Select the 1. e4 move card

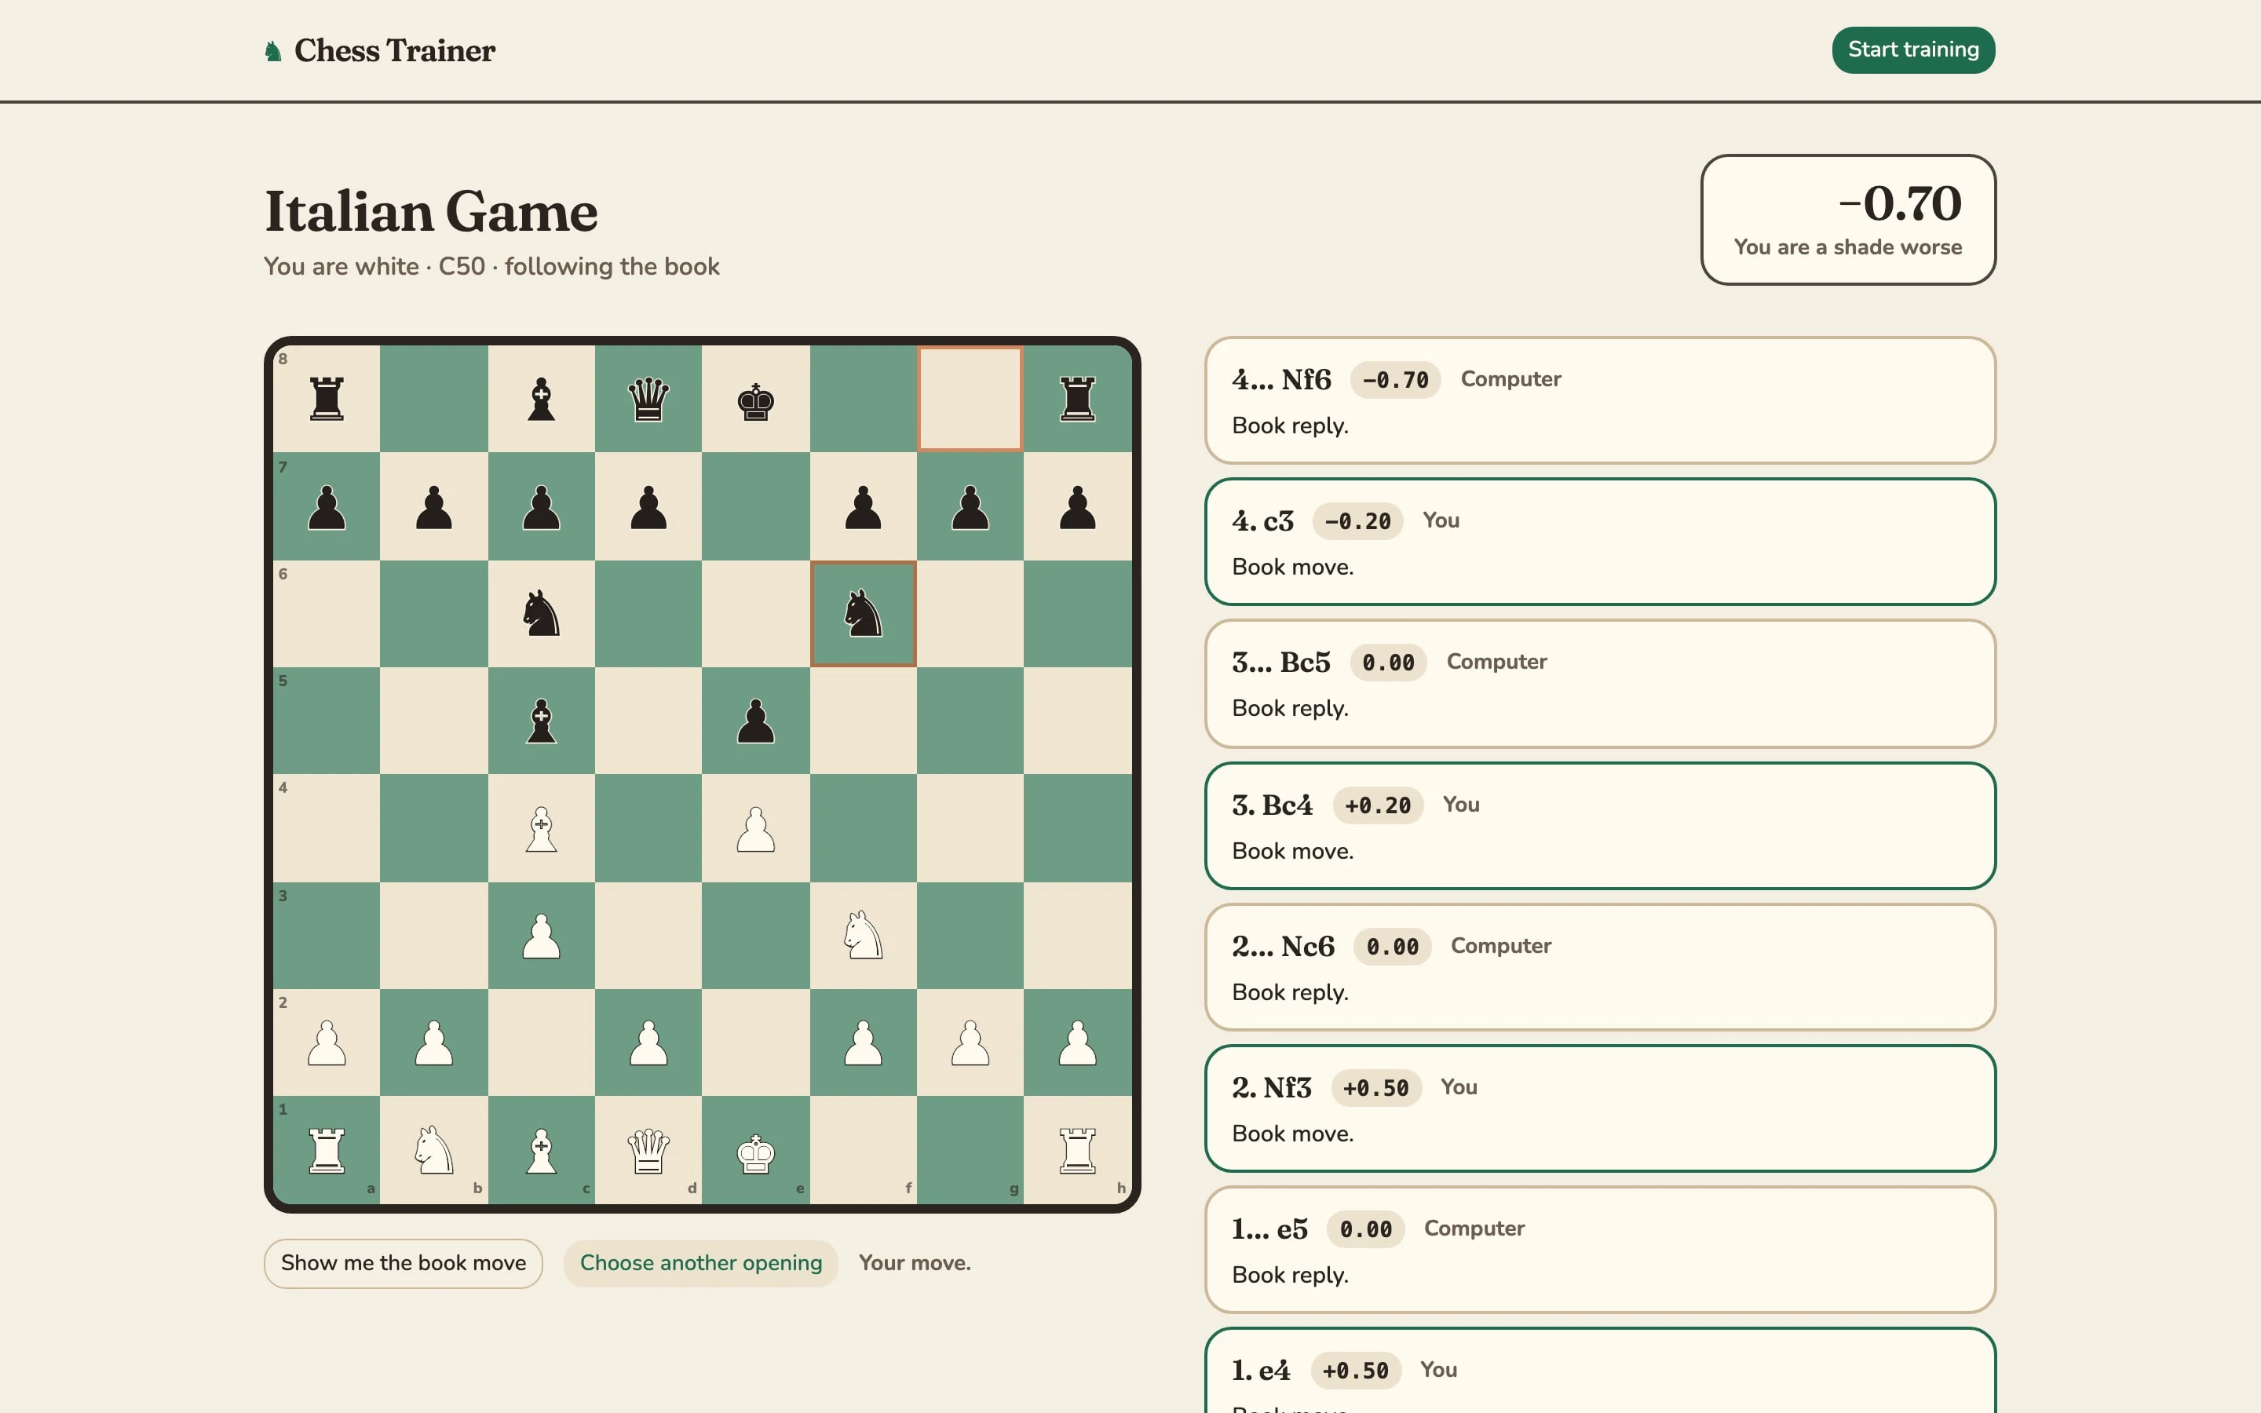(x=1599, y=1371)
